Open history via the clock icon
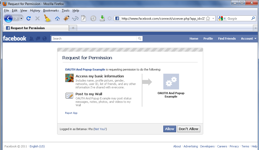The image size is (259, 150). [93, 18]
